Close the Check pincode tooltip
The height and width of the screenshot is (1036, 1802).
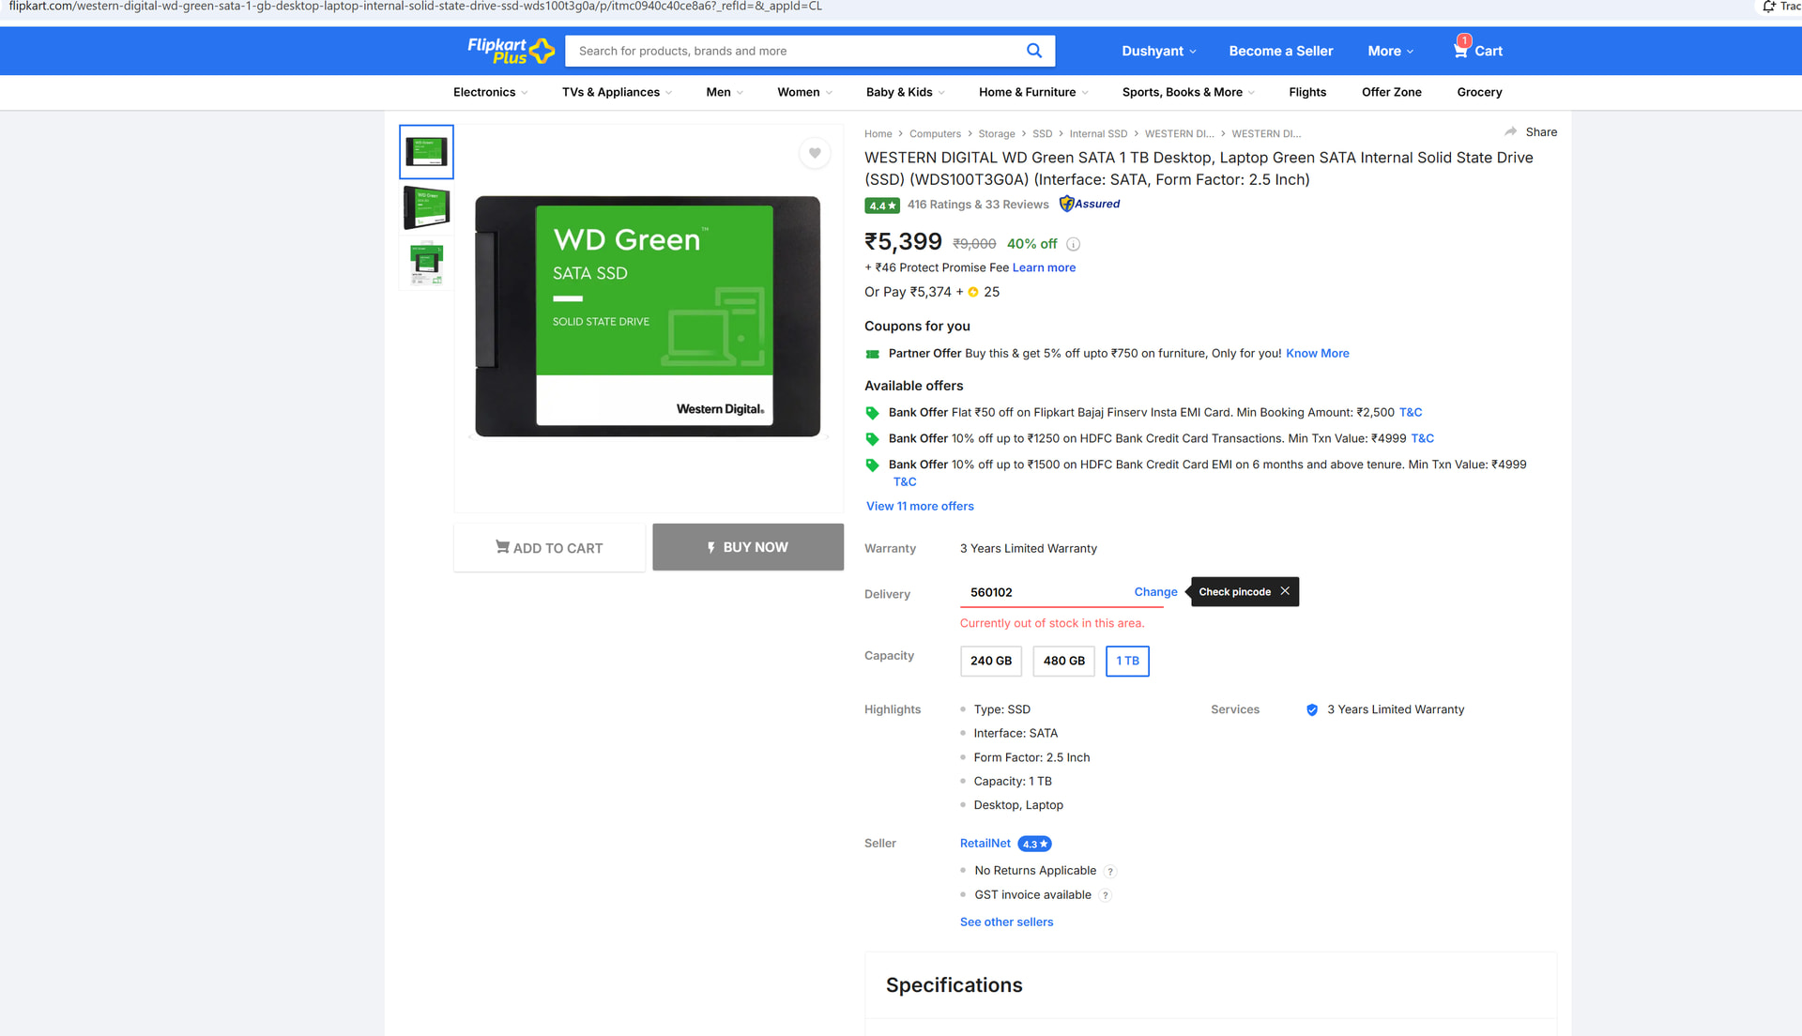[x=1285, y=591]
